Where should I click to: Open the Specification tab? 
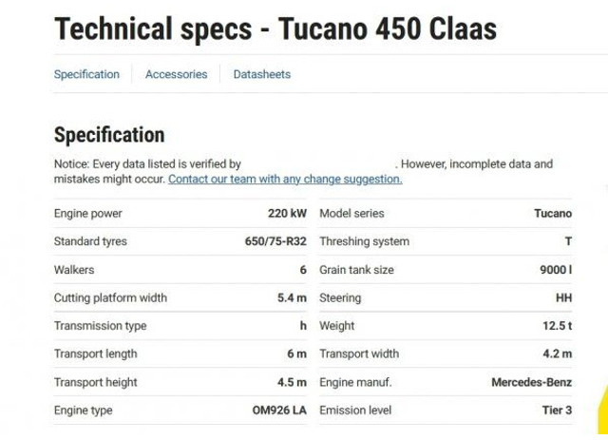(86, 74)
